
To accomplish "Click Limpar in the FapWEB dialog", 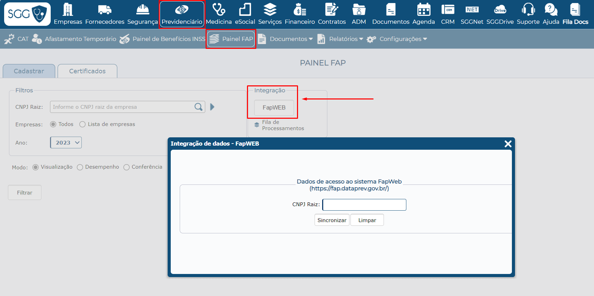I will [367, 220].
